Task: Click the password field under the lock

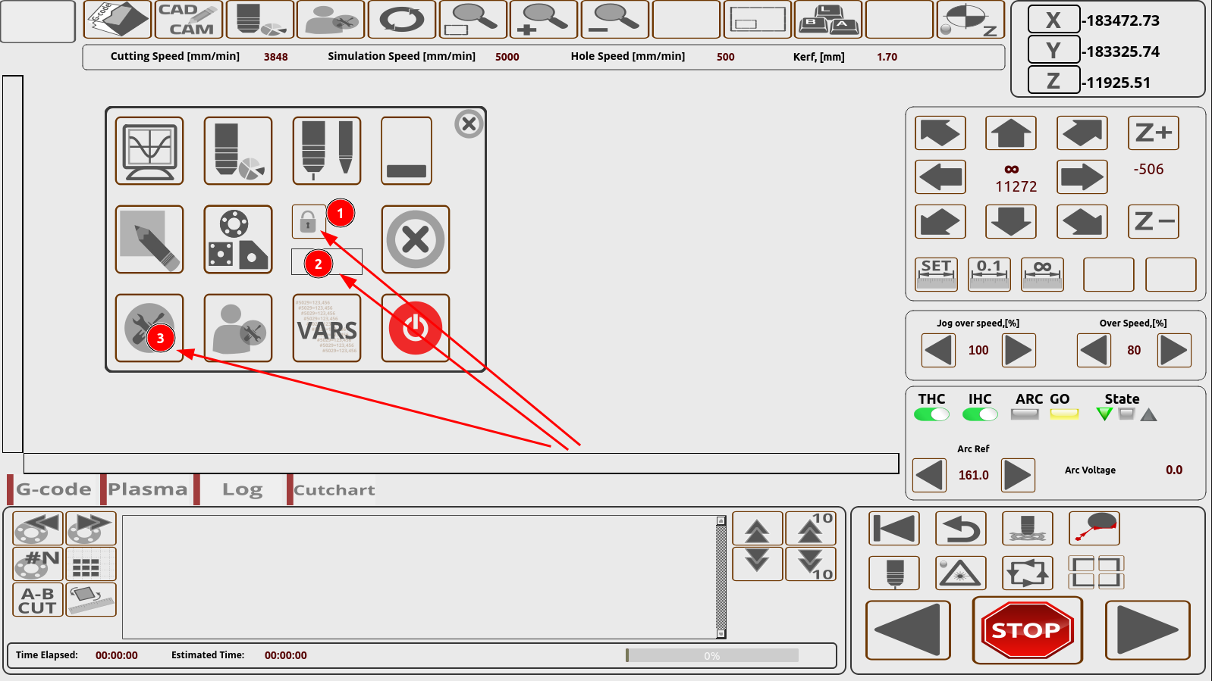Action: pyautogui.click(x=327, y=262)
